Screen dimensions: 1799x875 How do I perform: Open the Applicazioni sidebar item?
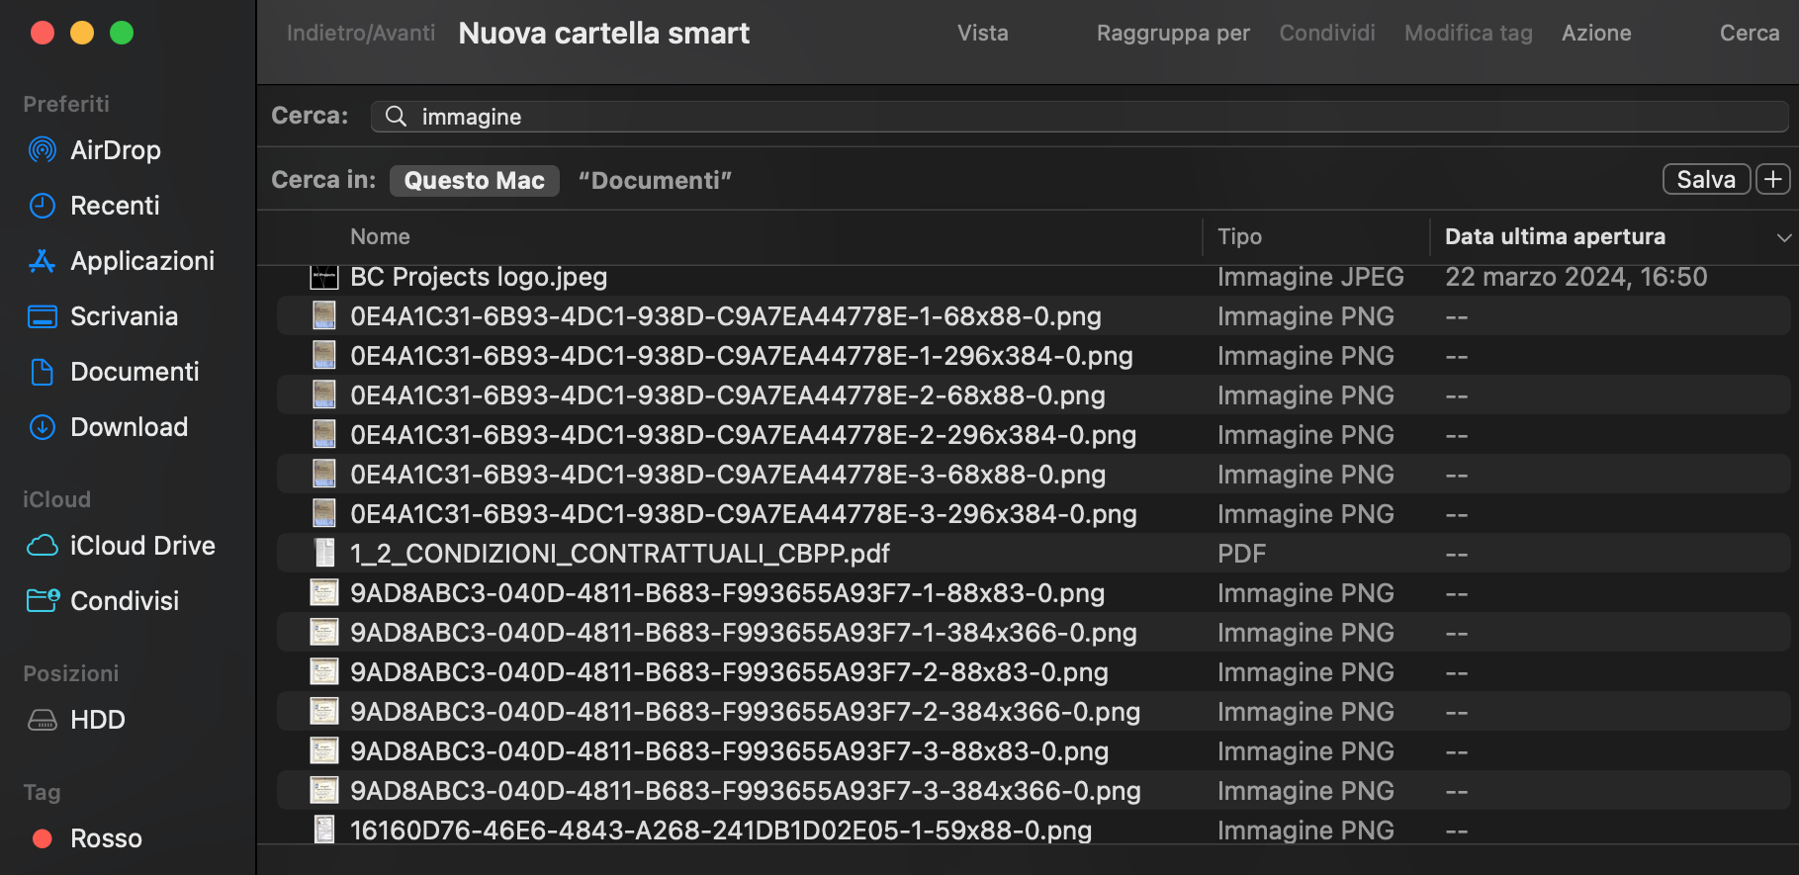142,260
